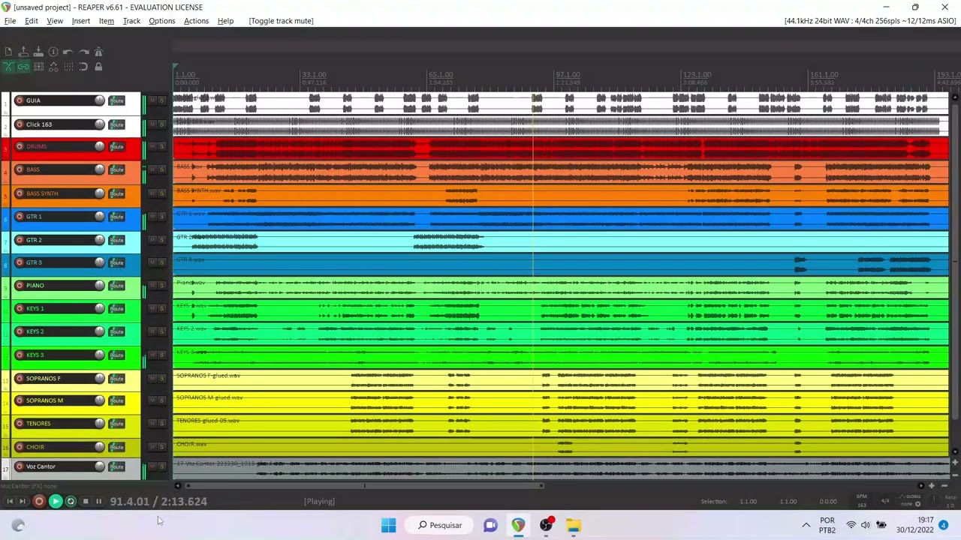The image size is (961, 540).
Task: Click the Redo arrow icon
Action: click(83, 52)
